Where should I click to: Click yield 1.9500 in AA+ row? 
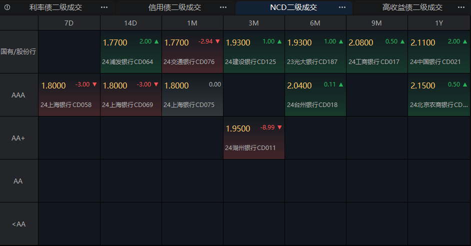(x=238, y=128)
